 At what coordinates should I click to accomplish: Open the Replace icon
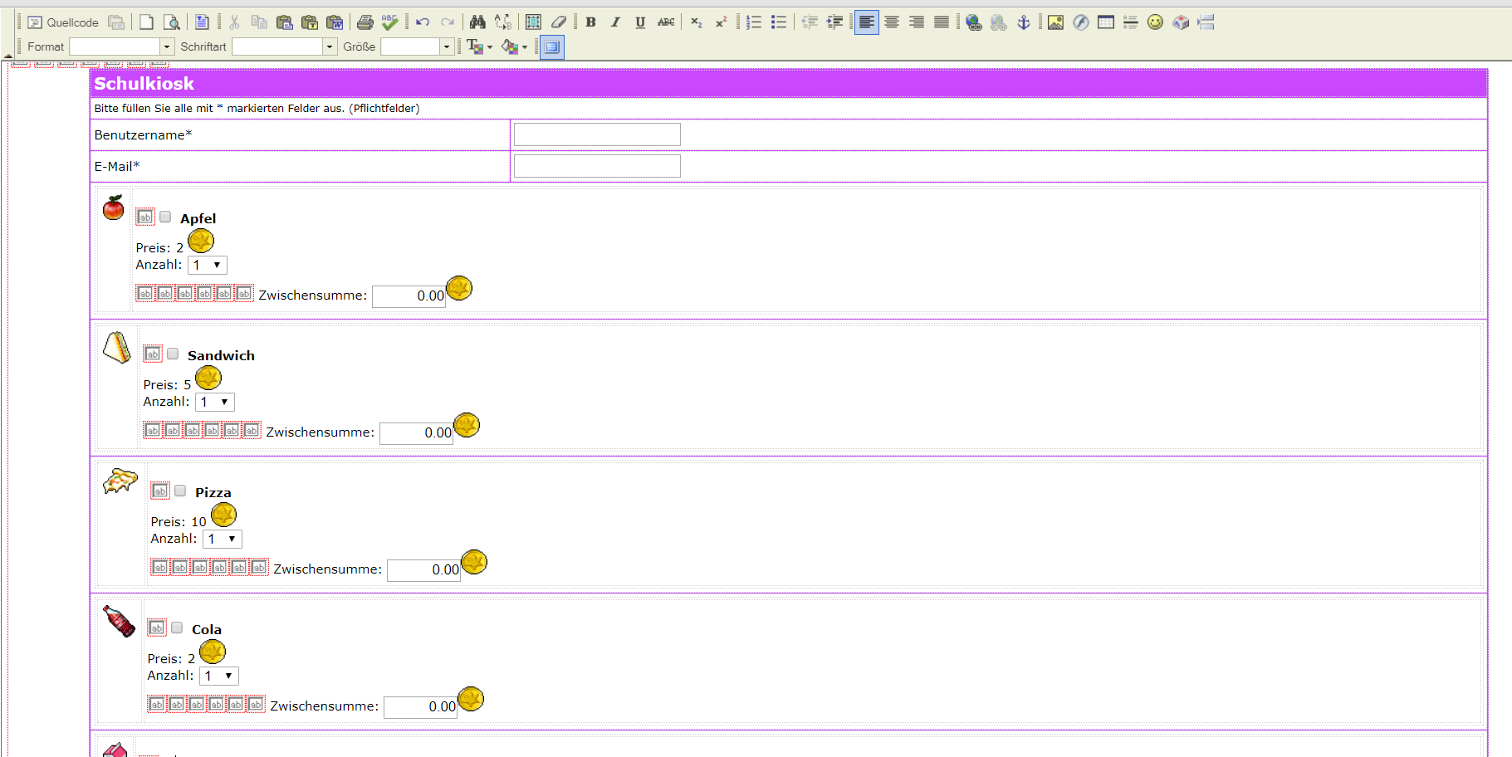pyautogui.click(x=503, y=22)
